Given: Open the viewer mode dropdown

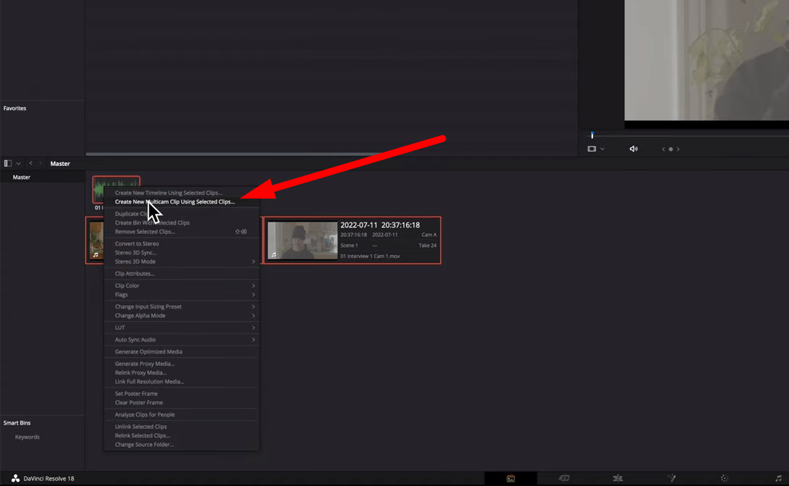Looking at the screenshot, I should point(602,149).
